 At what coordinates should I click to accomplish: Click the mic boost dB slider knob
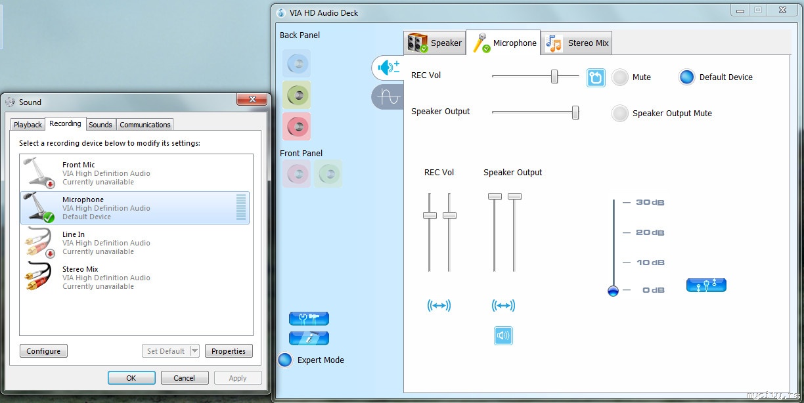pyautogui.click(x=614, y=291)
